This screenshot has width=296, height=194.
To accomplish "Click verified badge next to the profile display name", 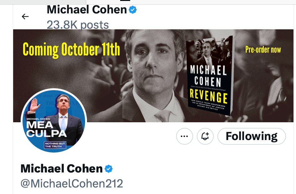I will 109,169.
